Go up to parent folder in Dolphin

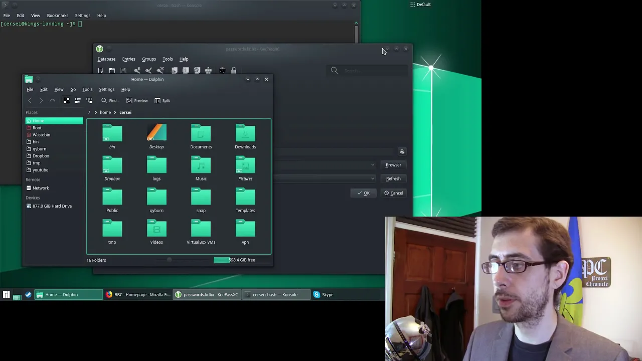point(52,100)
